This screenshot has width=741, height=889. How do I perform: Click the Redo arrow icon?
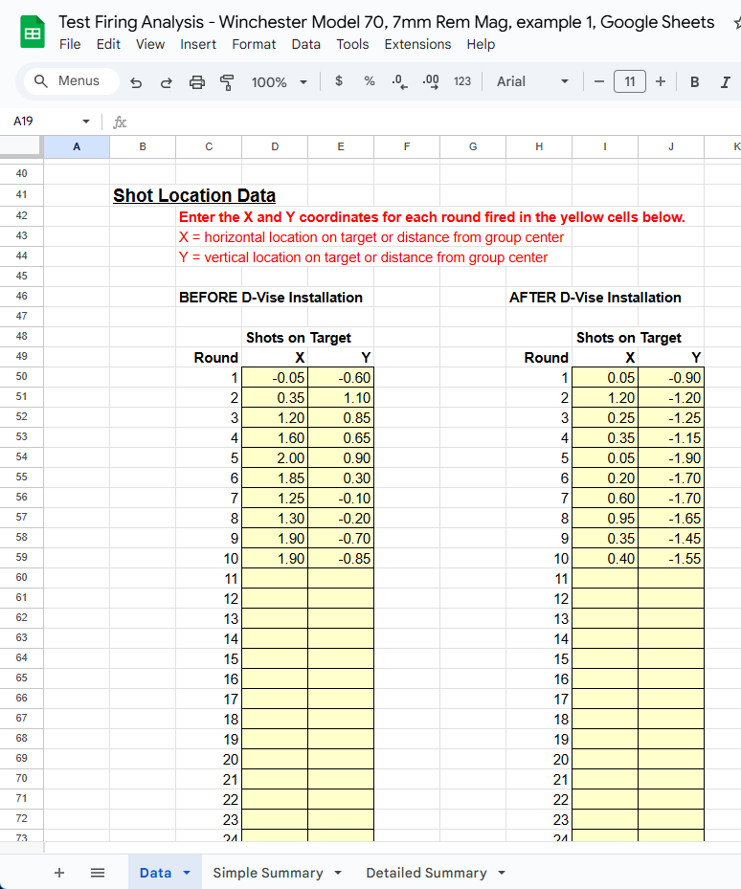click(166, 83)
